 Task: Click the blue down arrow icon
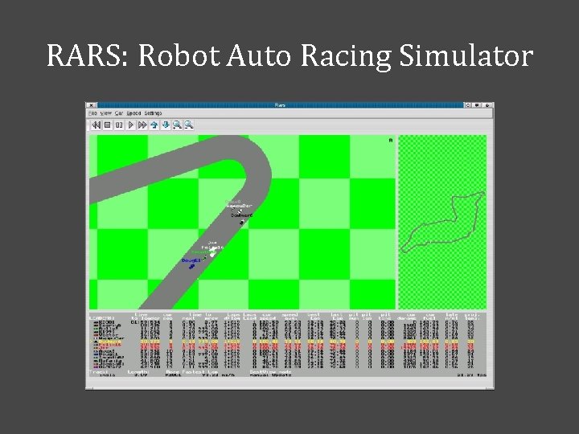coord(166,125)
